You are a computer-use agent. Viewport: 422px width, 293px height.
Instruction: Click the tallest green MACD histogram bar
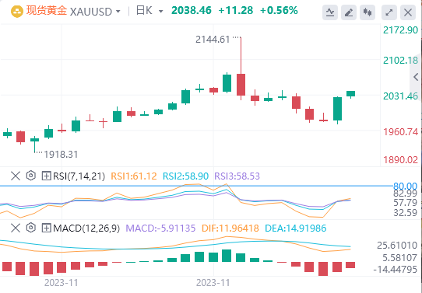click(x=227, y=256)
